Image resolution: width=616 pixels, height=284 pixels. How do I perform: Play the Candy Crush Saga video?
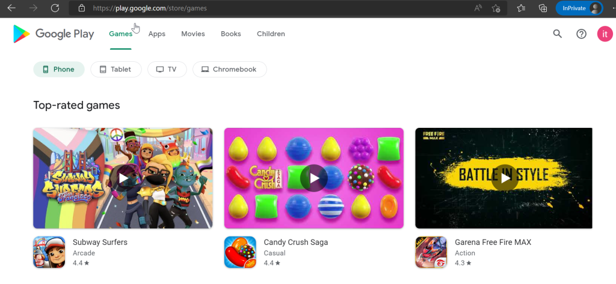pos(314,178)
